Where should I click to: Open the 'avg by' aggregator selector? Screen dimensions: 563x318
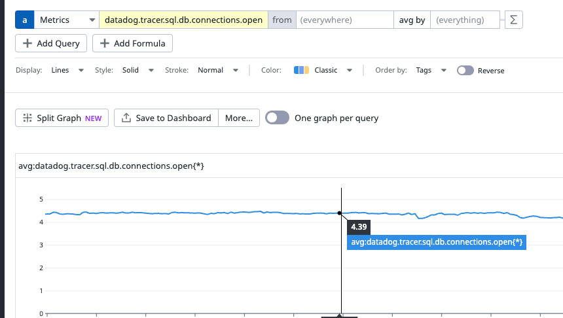[x=412, y=20]
